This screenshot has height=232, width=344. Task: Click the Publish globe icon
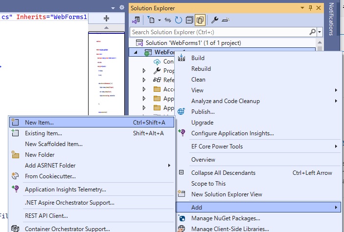click(181, 111)
